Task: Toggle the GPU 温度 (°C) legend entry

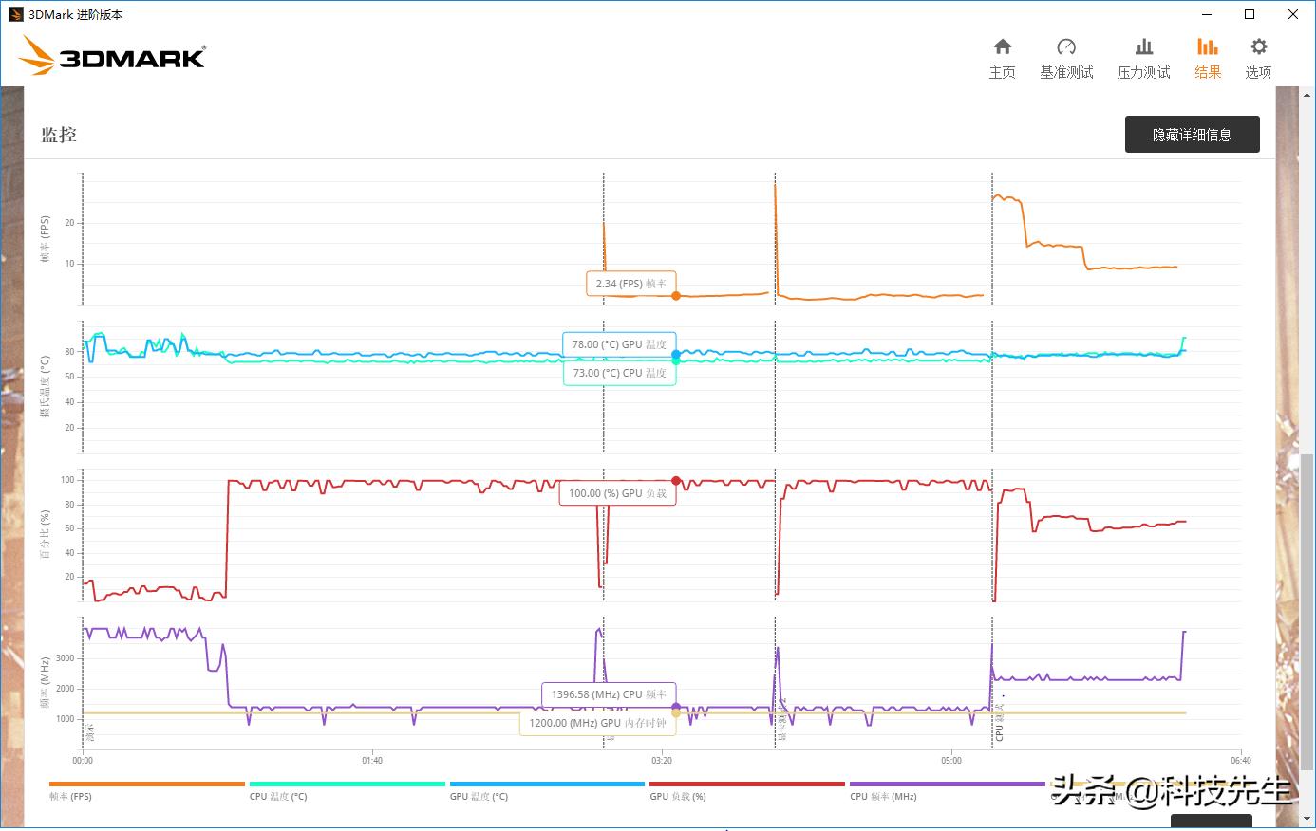Action: [x=547, y=791]
